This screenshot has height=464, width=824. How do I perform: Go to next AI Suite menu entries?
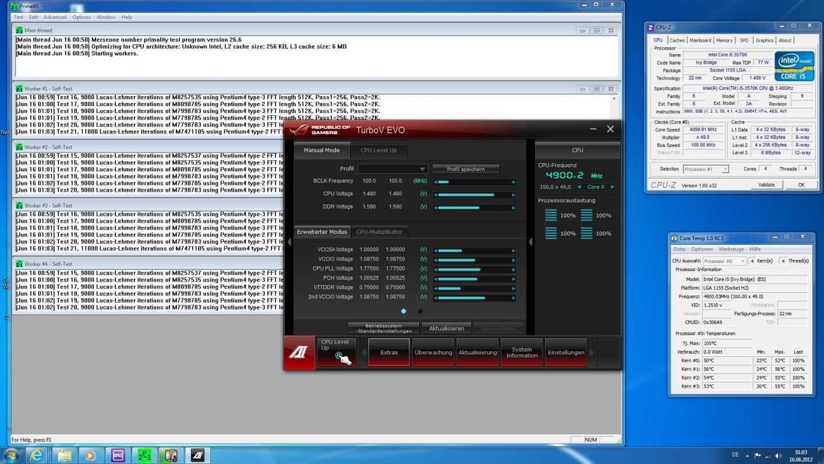point(592,352)
